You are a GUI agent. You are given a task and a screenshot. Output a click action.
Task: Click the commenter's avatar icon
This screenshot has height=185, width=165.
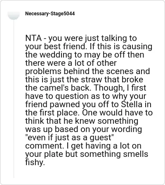14,15
